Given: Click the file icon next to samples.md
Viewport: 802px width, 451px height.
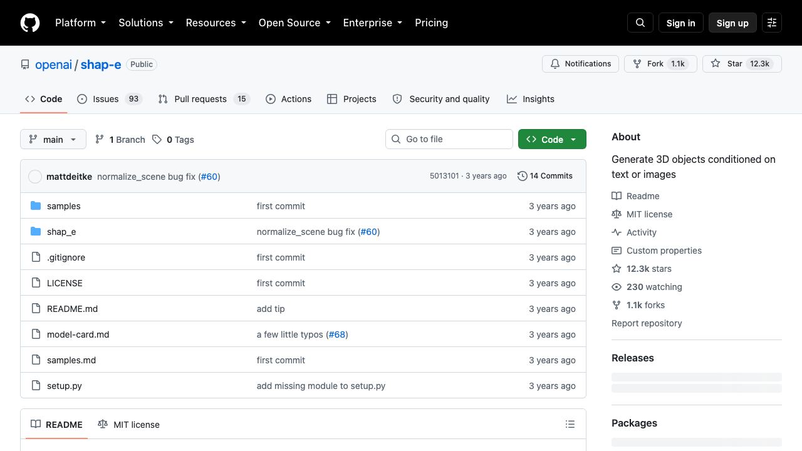Looking at the screenshot, I should click(x=36, y=360).
